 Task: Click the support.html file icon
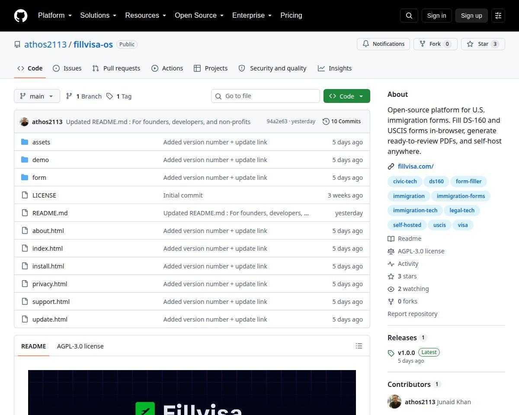pos(25,301)
